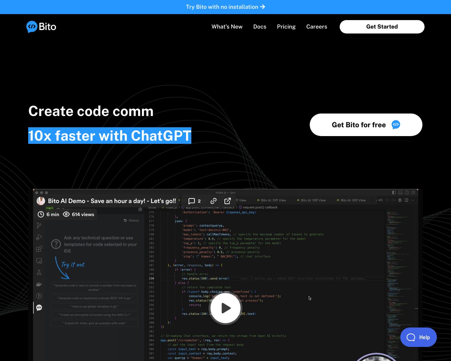451x361 pixels.
Task: Click the 614 views eye badge
Action: pos(79,214)
